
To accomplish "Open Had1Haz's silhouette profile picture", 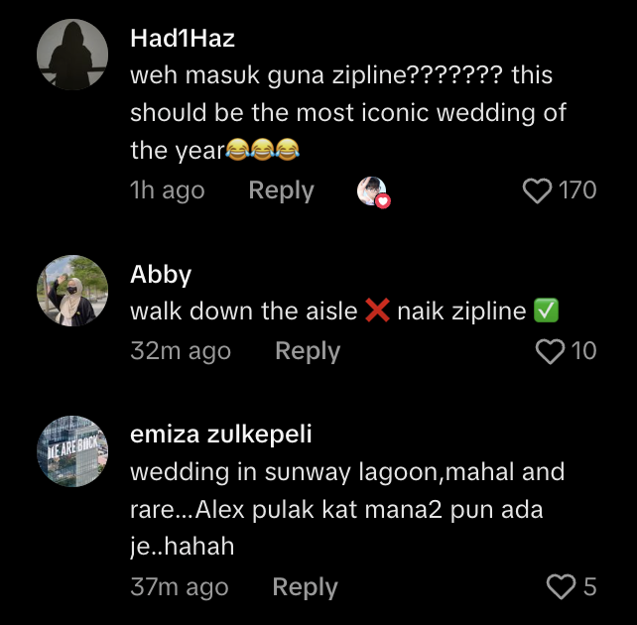I will [72, 54].
